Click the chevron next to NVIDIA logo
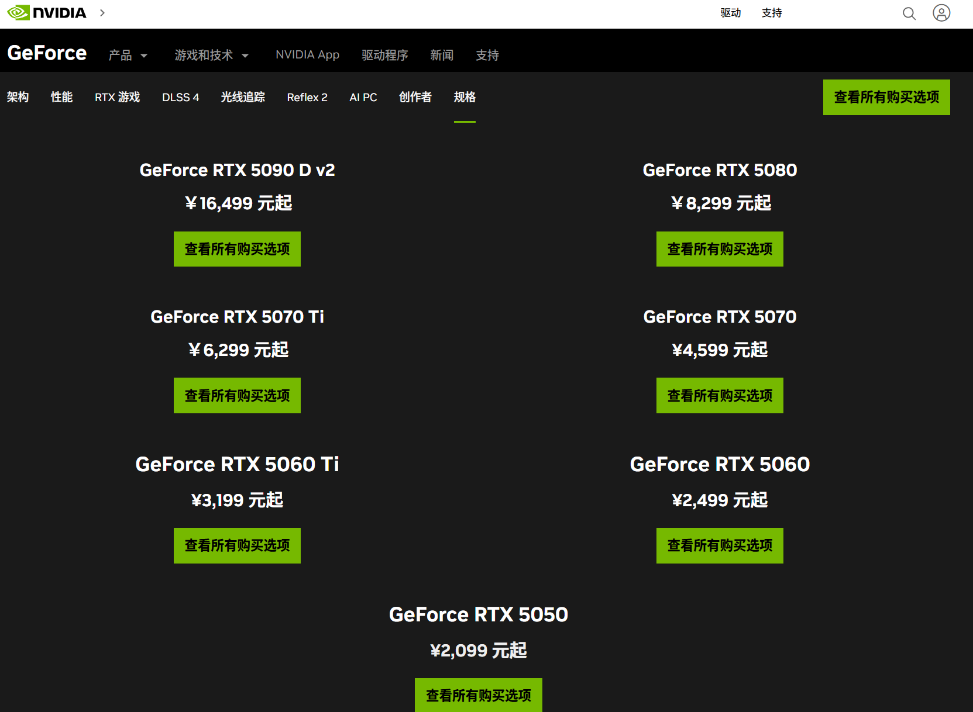973x712 pixels. [x=102, y=13]
